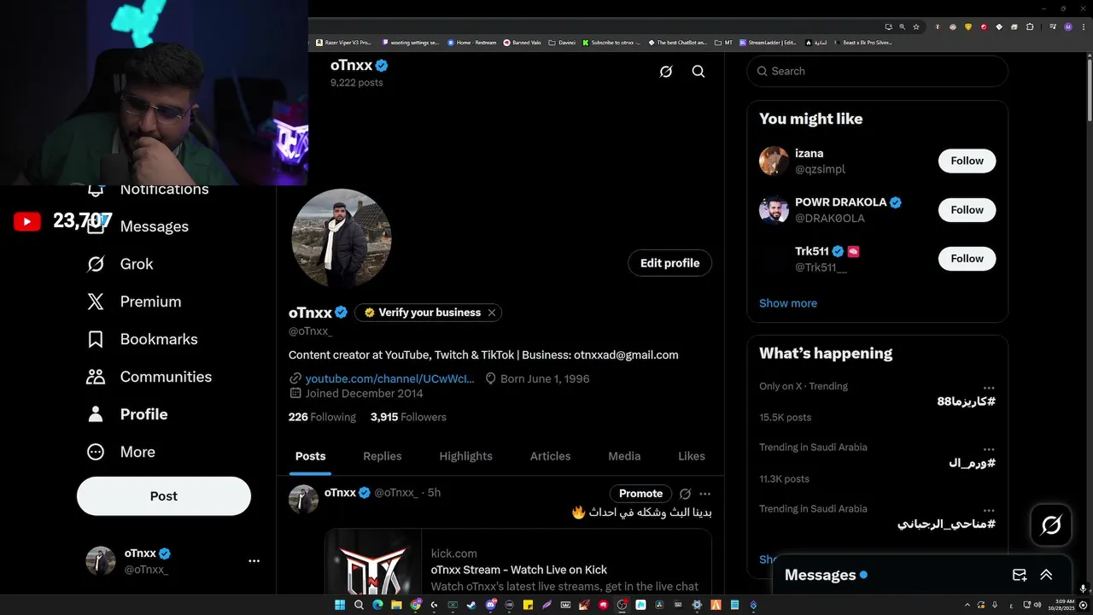1093x615 pixels.
Task: Open Grok from the left sidebar
Action: coord(120,264)
